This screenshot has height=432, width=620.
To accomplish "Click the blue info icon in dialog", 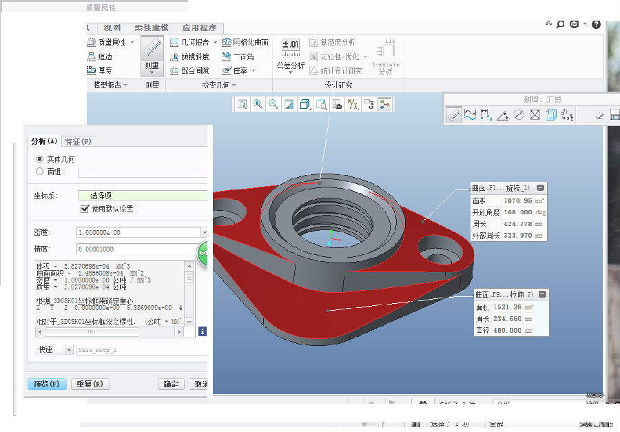I will click(203, 331).
